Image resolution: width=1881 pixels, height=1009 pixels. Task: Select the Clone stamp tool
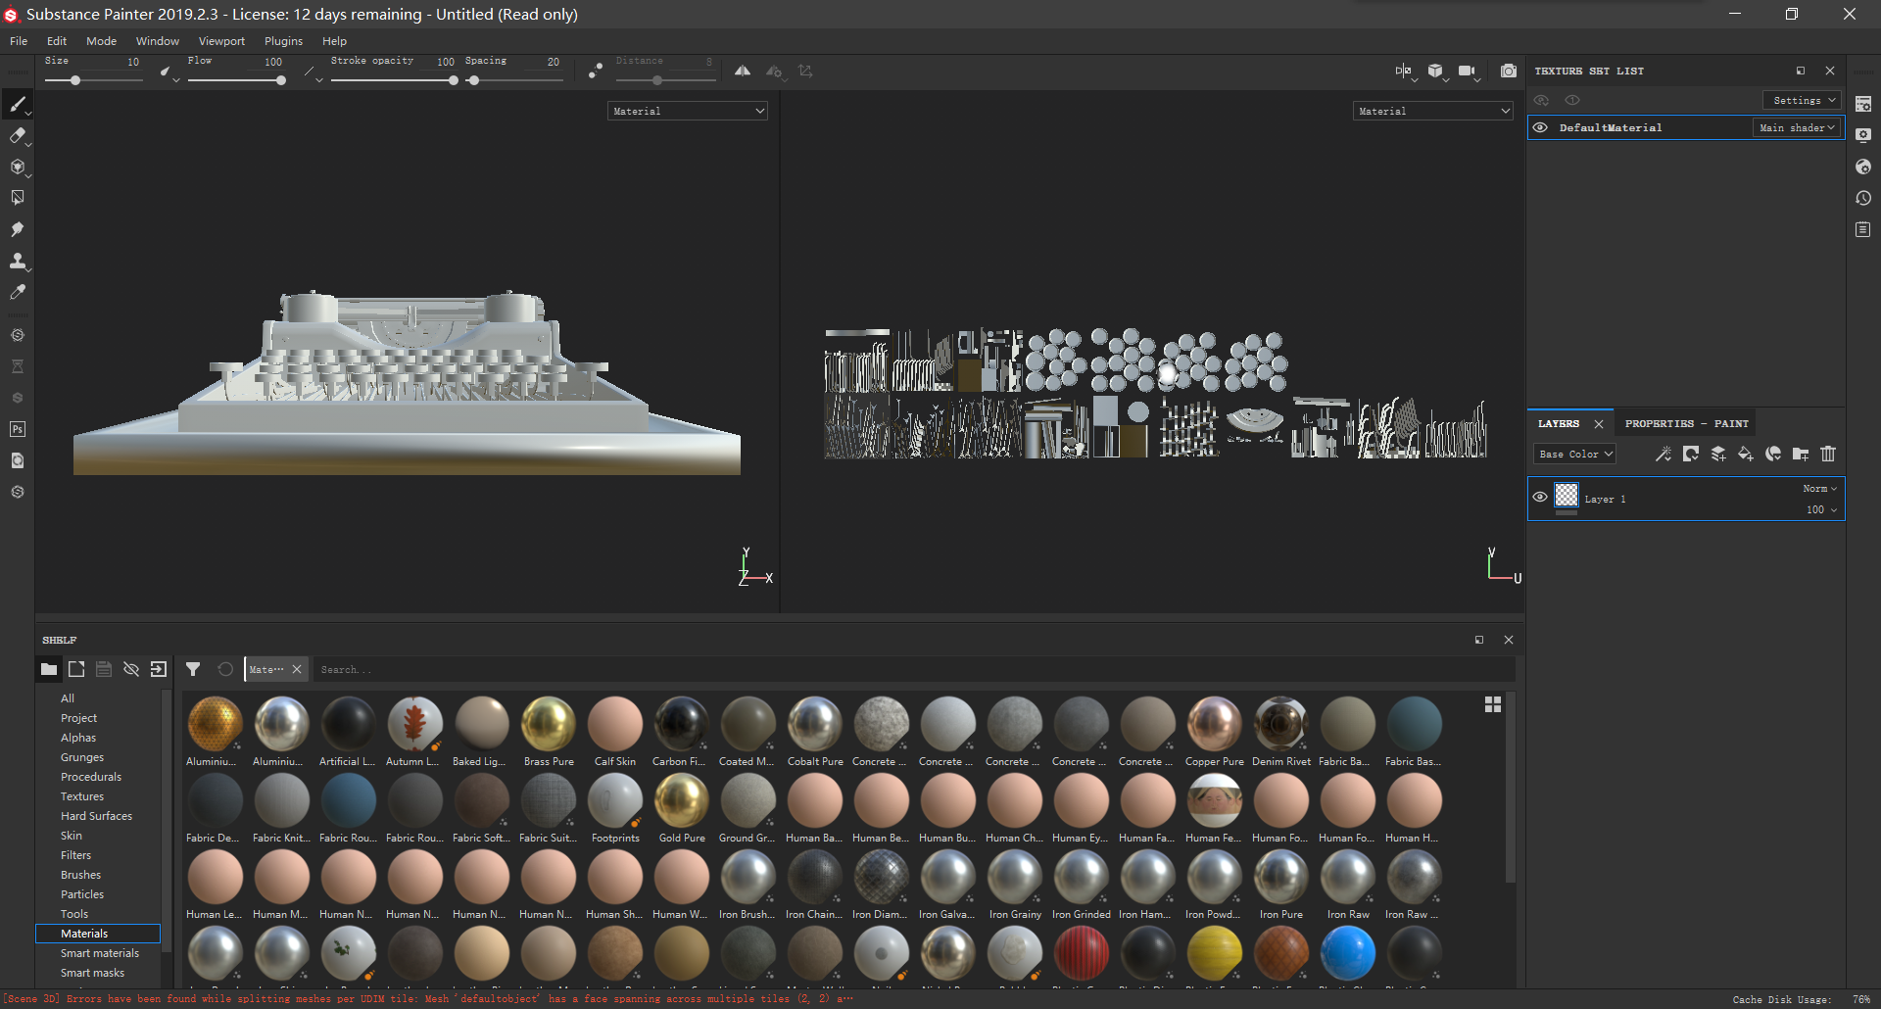(x=18, y=261)
